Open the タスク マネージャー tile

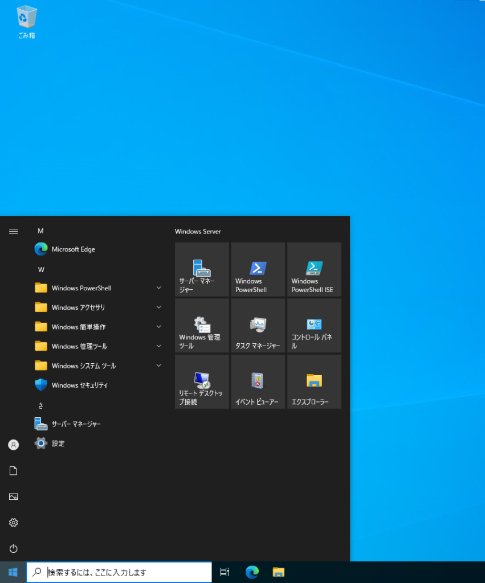pyautogui.click(x=258, y=326)
